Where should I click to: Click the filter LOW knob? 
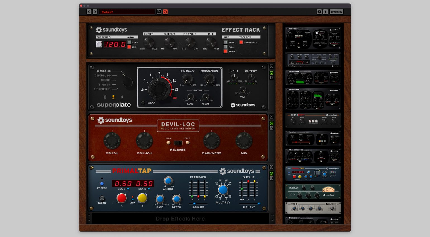[x=190, y=97]
